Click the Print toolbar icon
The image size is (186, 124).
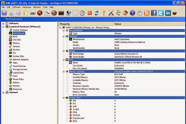pyautogui.click(x=33, y=13)
